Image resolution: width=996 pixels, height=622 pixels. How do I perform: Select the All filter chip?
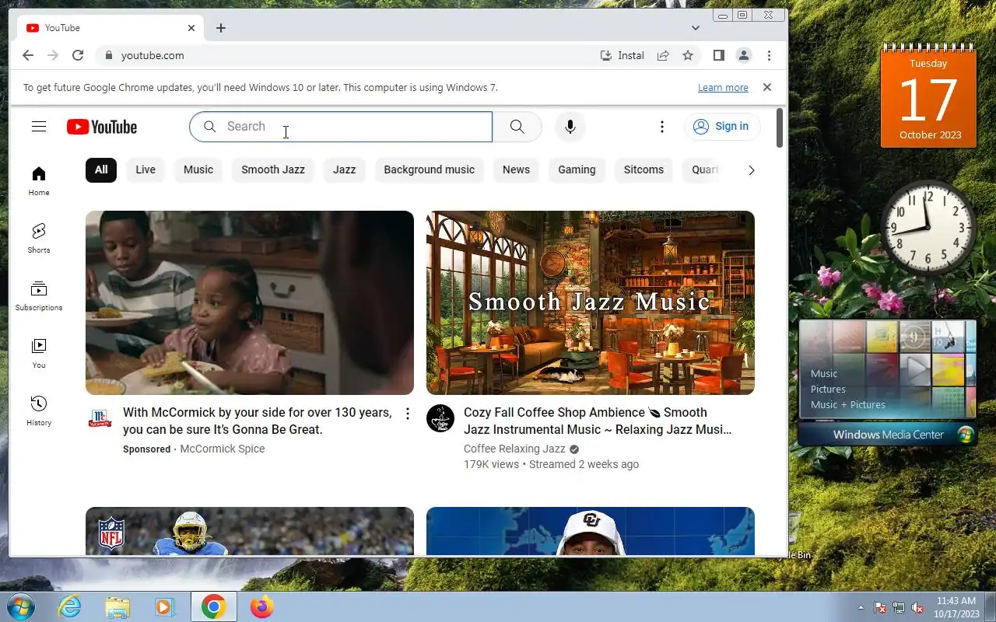(101, 169)
